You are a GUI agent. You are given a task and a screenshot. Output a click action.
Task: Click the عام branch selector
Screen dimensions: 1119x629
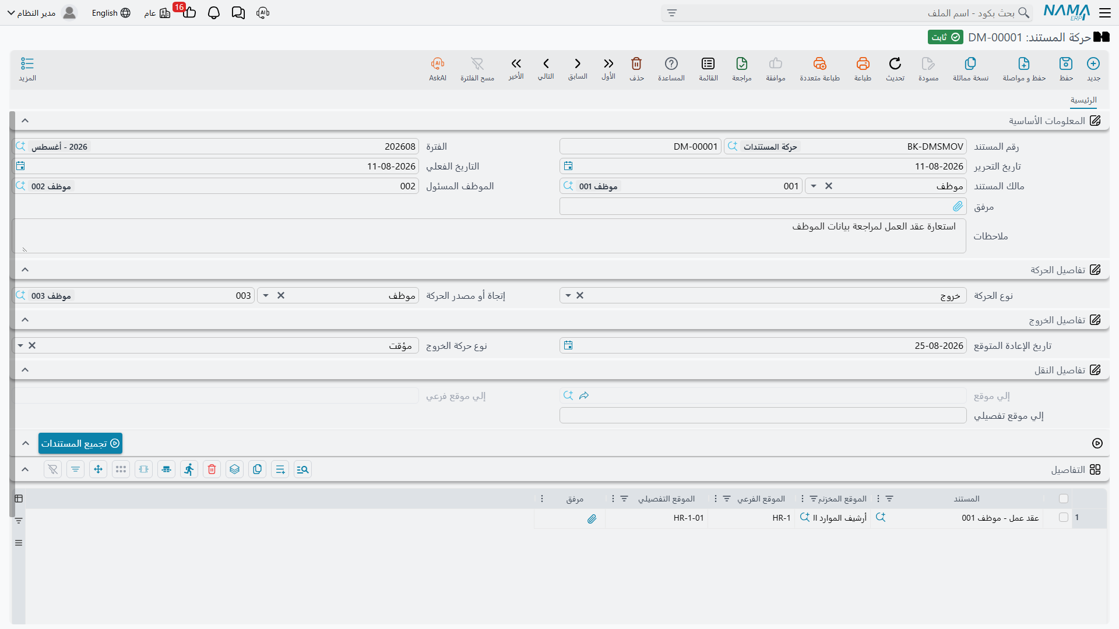pos(157,13)
